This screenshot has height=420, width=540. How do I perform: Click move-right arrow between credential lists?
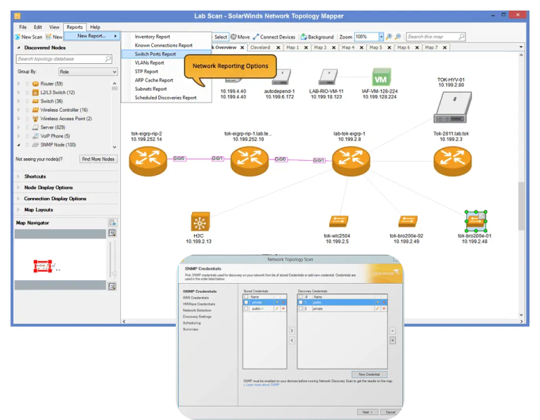coord(292,331)
